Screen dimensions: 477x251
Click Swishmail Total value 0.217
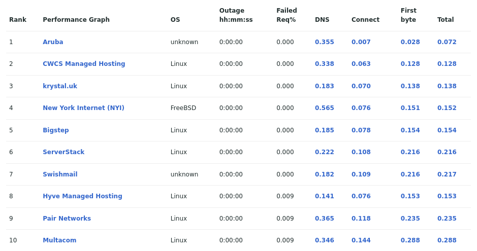[447, 174]
